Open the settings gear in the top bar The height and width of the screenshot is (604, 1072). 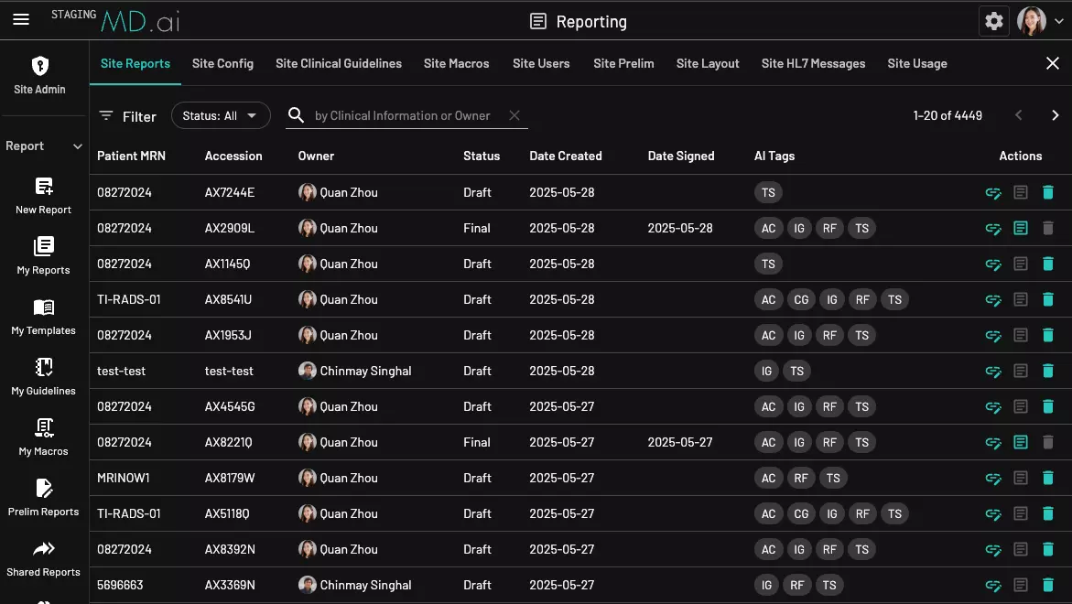click(x=994, y=20)
